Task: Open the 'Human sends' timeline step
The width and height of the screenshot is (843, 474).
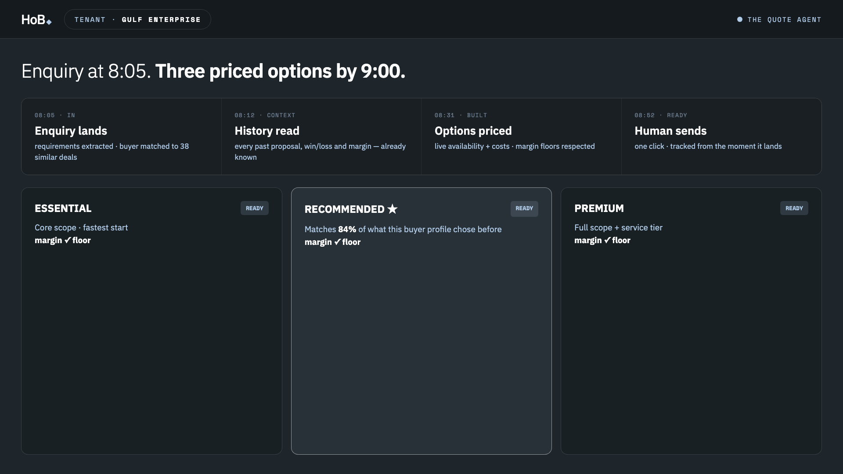Action: click(x=721, y=136)
